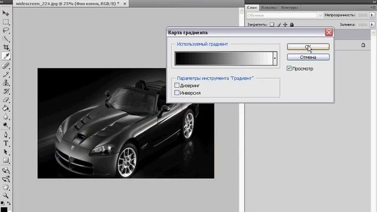Click the Отмена cancel button
This screenshot has height=212, width=377.
tap(308, 57)
